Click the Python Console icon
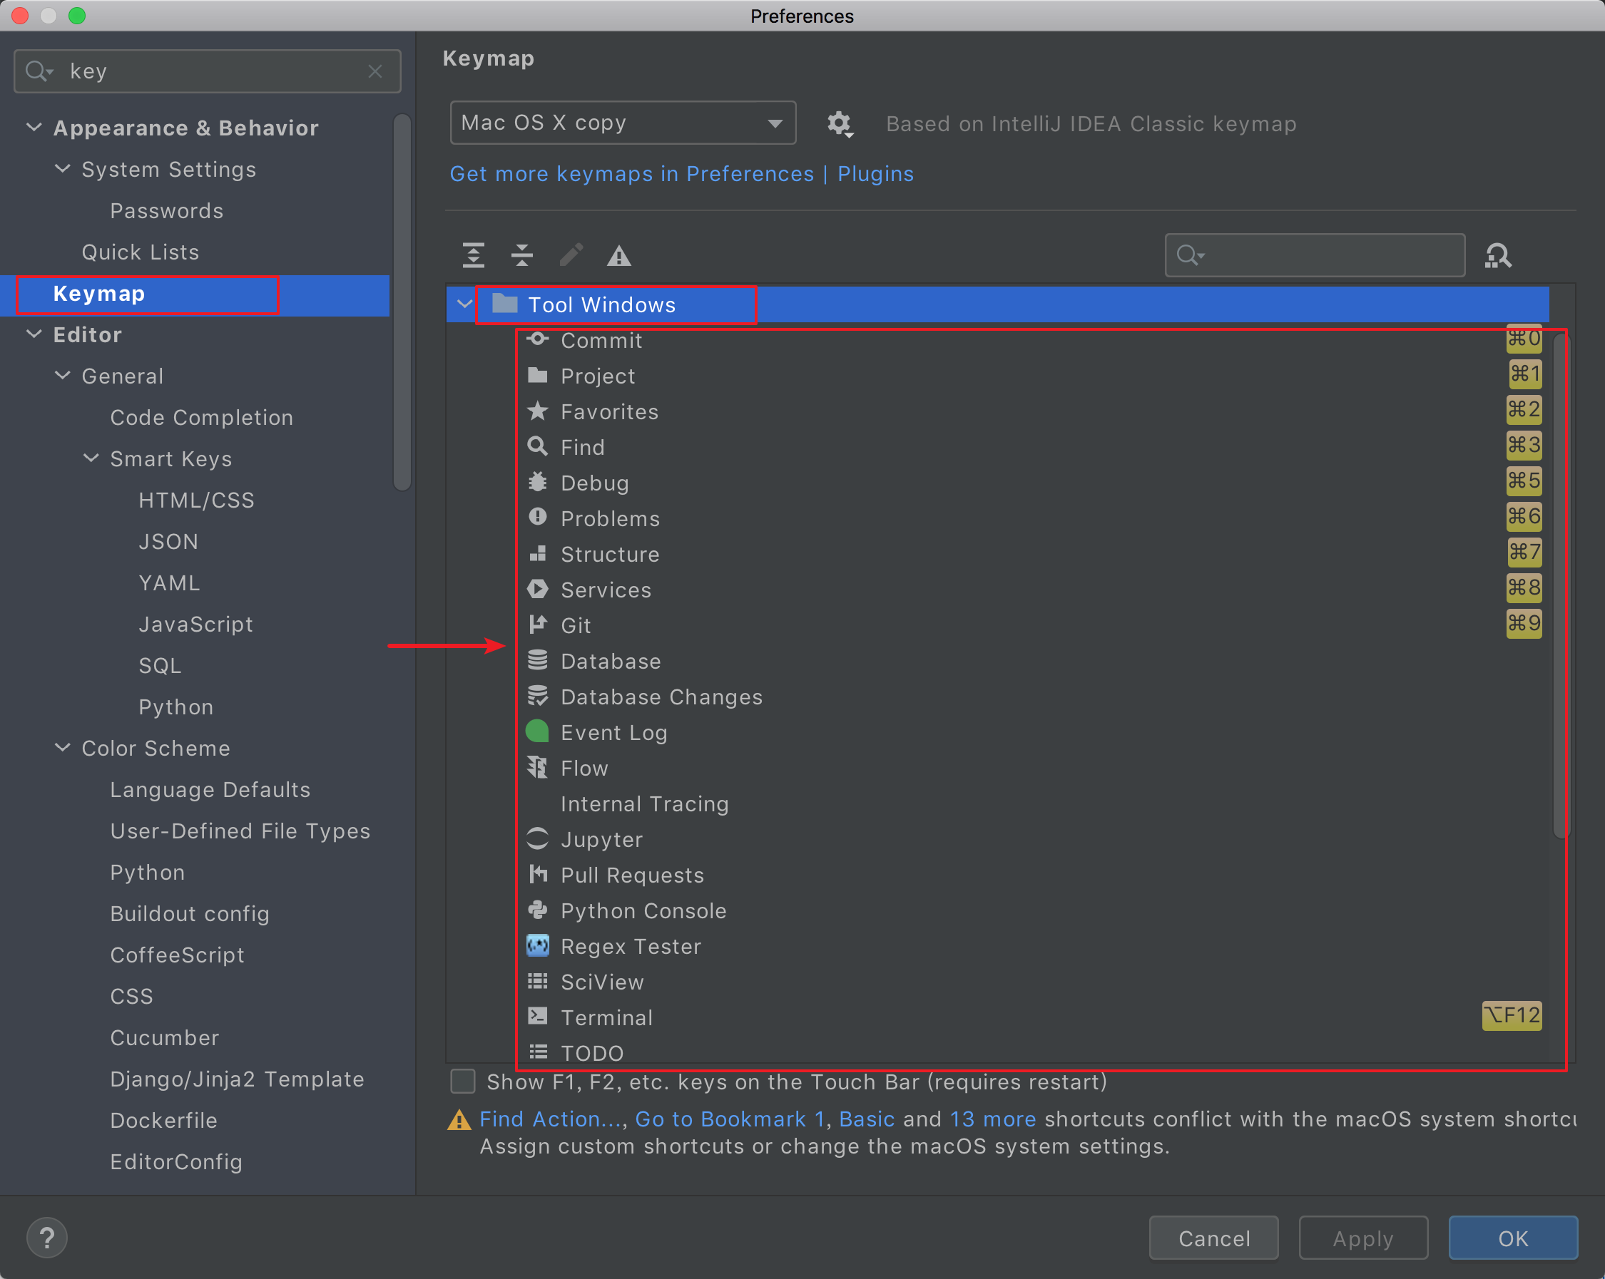The image size is (1605, 1279). pyautogui.click(x=537, y=910)
